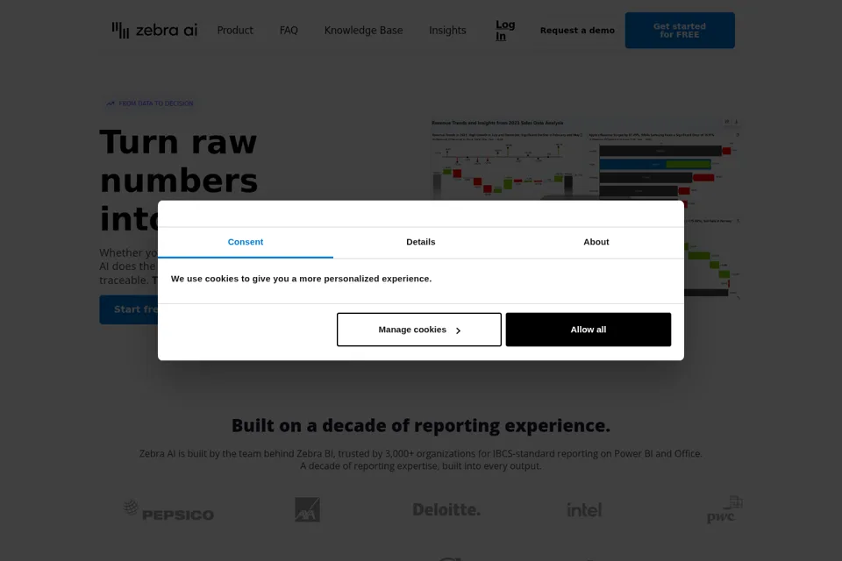Screen dimensions: 842x561
Task: Click the cookie message text
Action: tap(301, 279)
